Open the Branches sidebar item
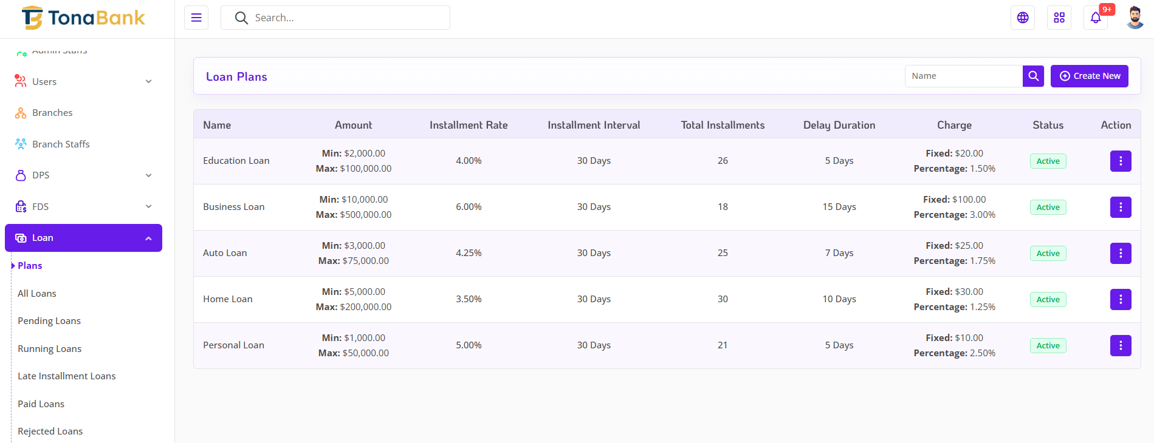Screen dimensions: 1154x443 52,113
